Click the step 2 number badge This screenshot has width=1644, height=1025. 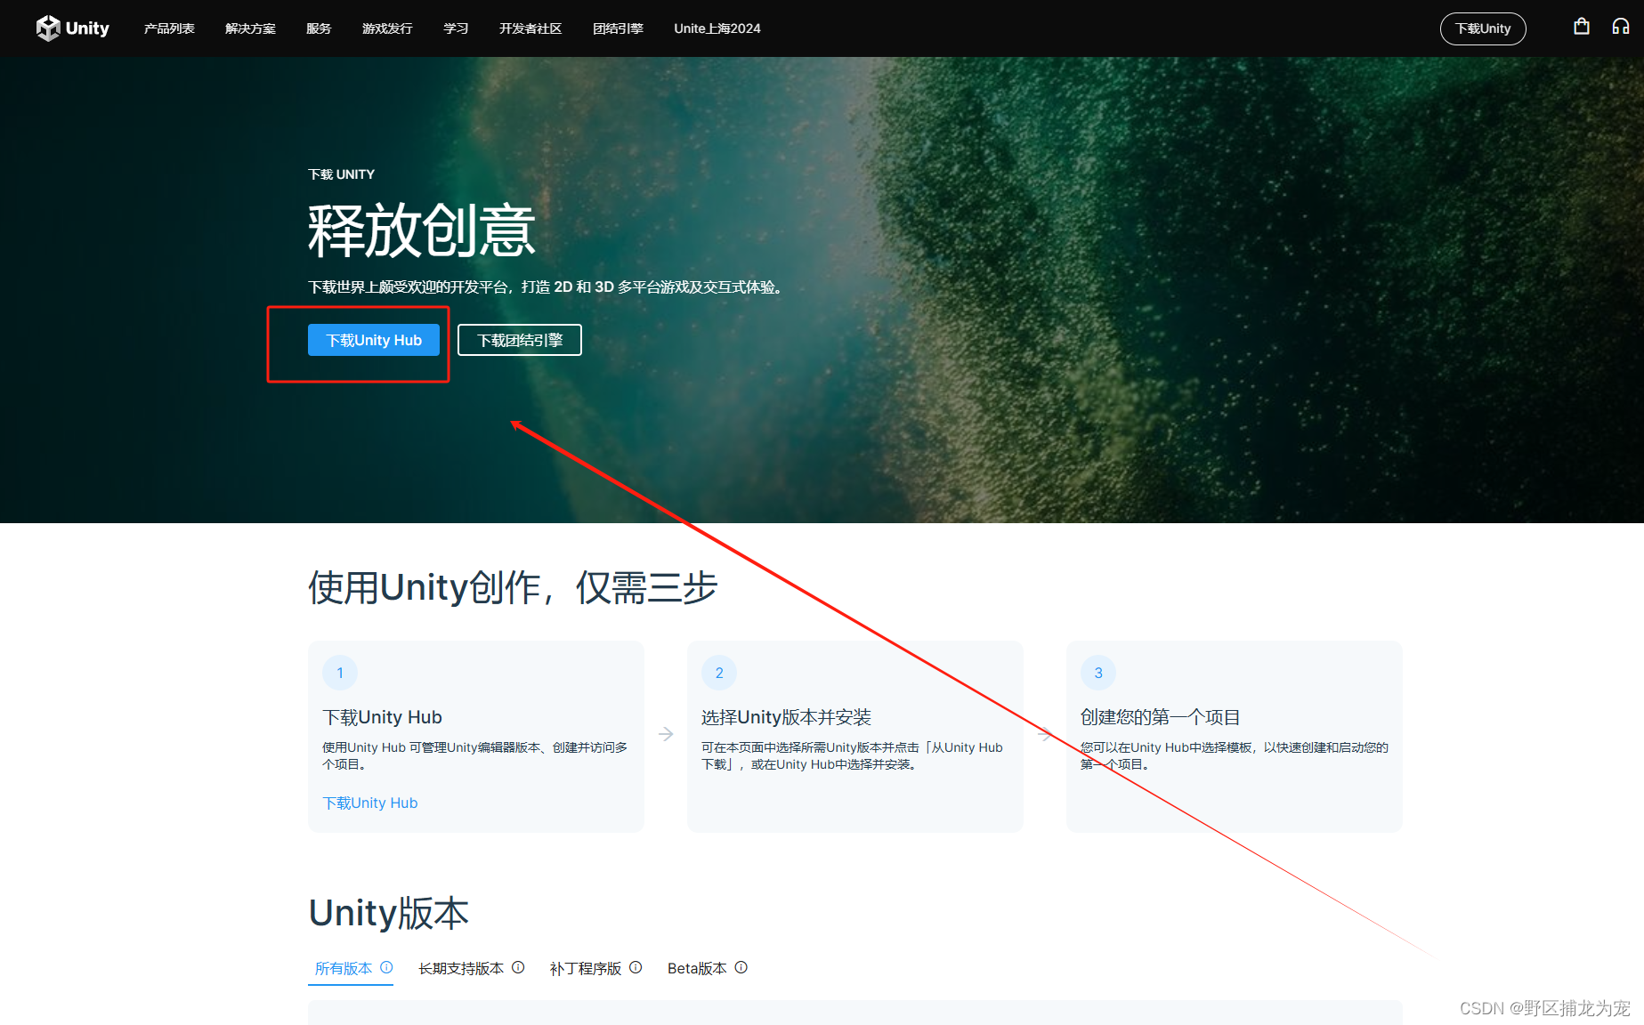pos(719,673)
